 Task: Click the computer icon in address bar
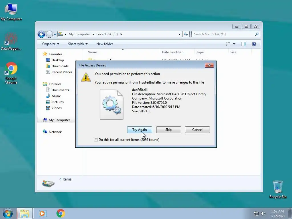60,34
